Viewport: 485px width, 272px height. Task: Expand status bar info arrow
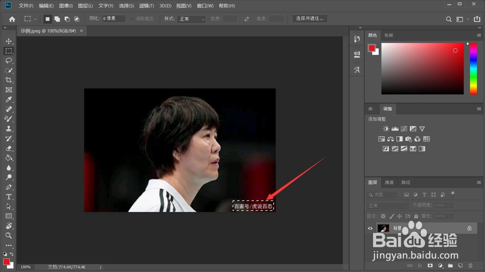click(100, 267)
